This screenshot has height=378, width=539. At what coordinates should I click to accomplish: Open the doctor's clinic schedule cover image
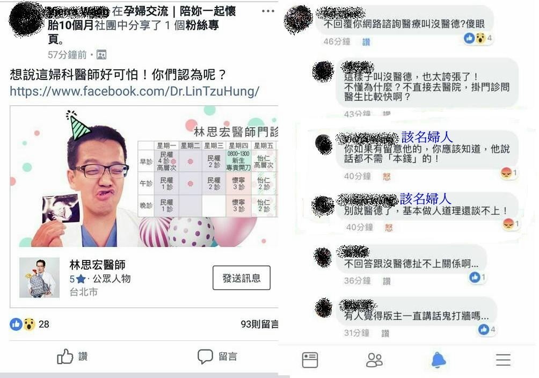click(x=144, y=176)
